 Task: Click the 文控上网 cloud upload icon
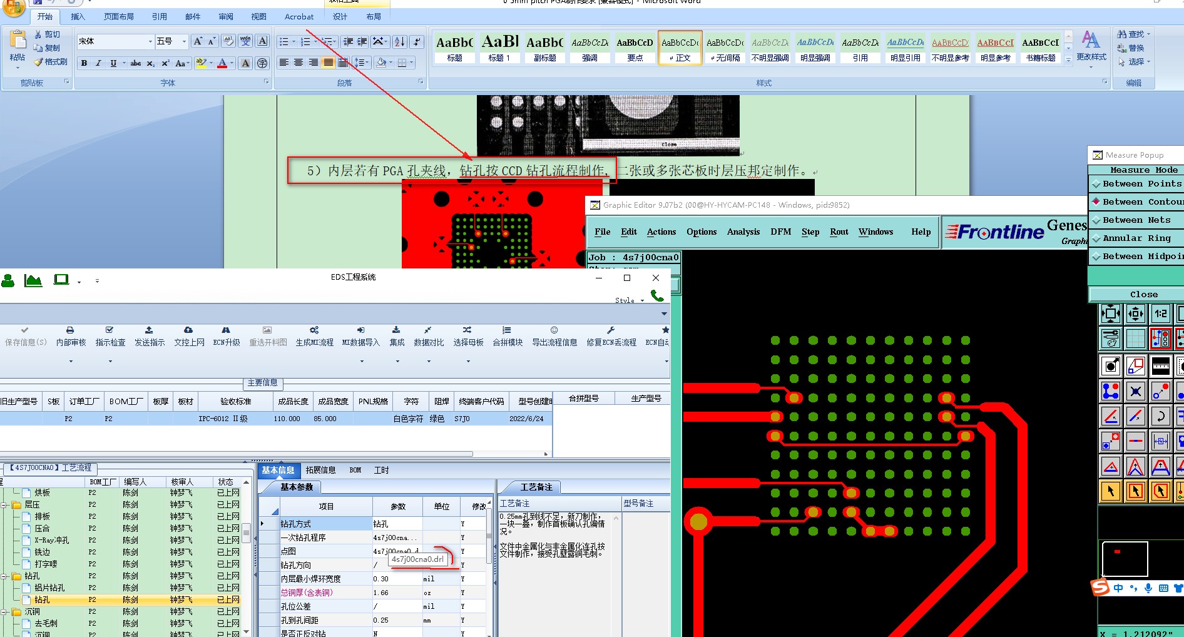tap(188, 330)
